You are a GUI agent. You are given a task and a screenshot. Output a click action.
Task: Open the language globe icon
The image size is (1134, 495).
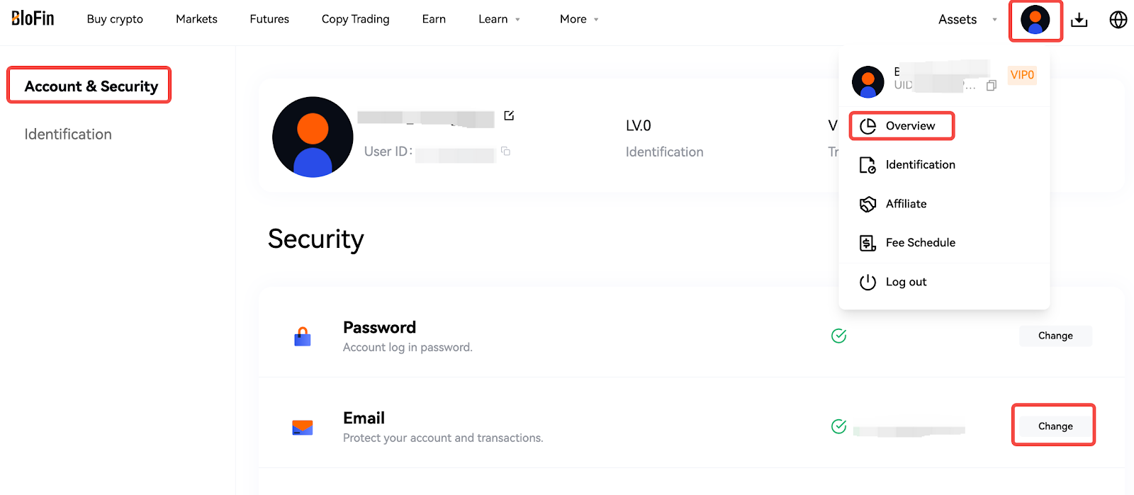coord(1118,20)
